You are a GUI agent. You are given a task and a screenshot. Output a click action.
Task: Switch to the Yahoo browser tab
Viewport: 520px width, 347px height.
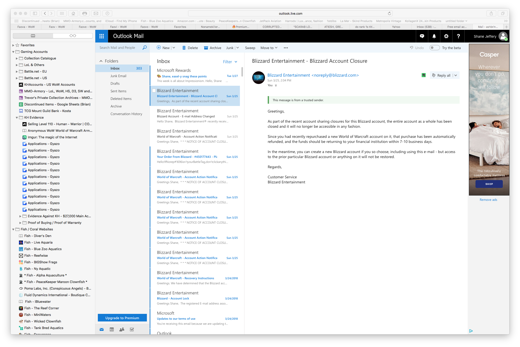(396, 27)
